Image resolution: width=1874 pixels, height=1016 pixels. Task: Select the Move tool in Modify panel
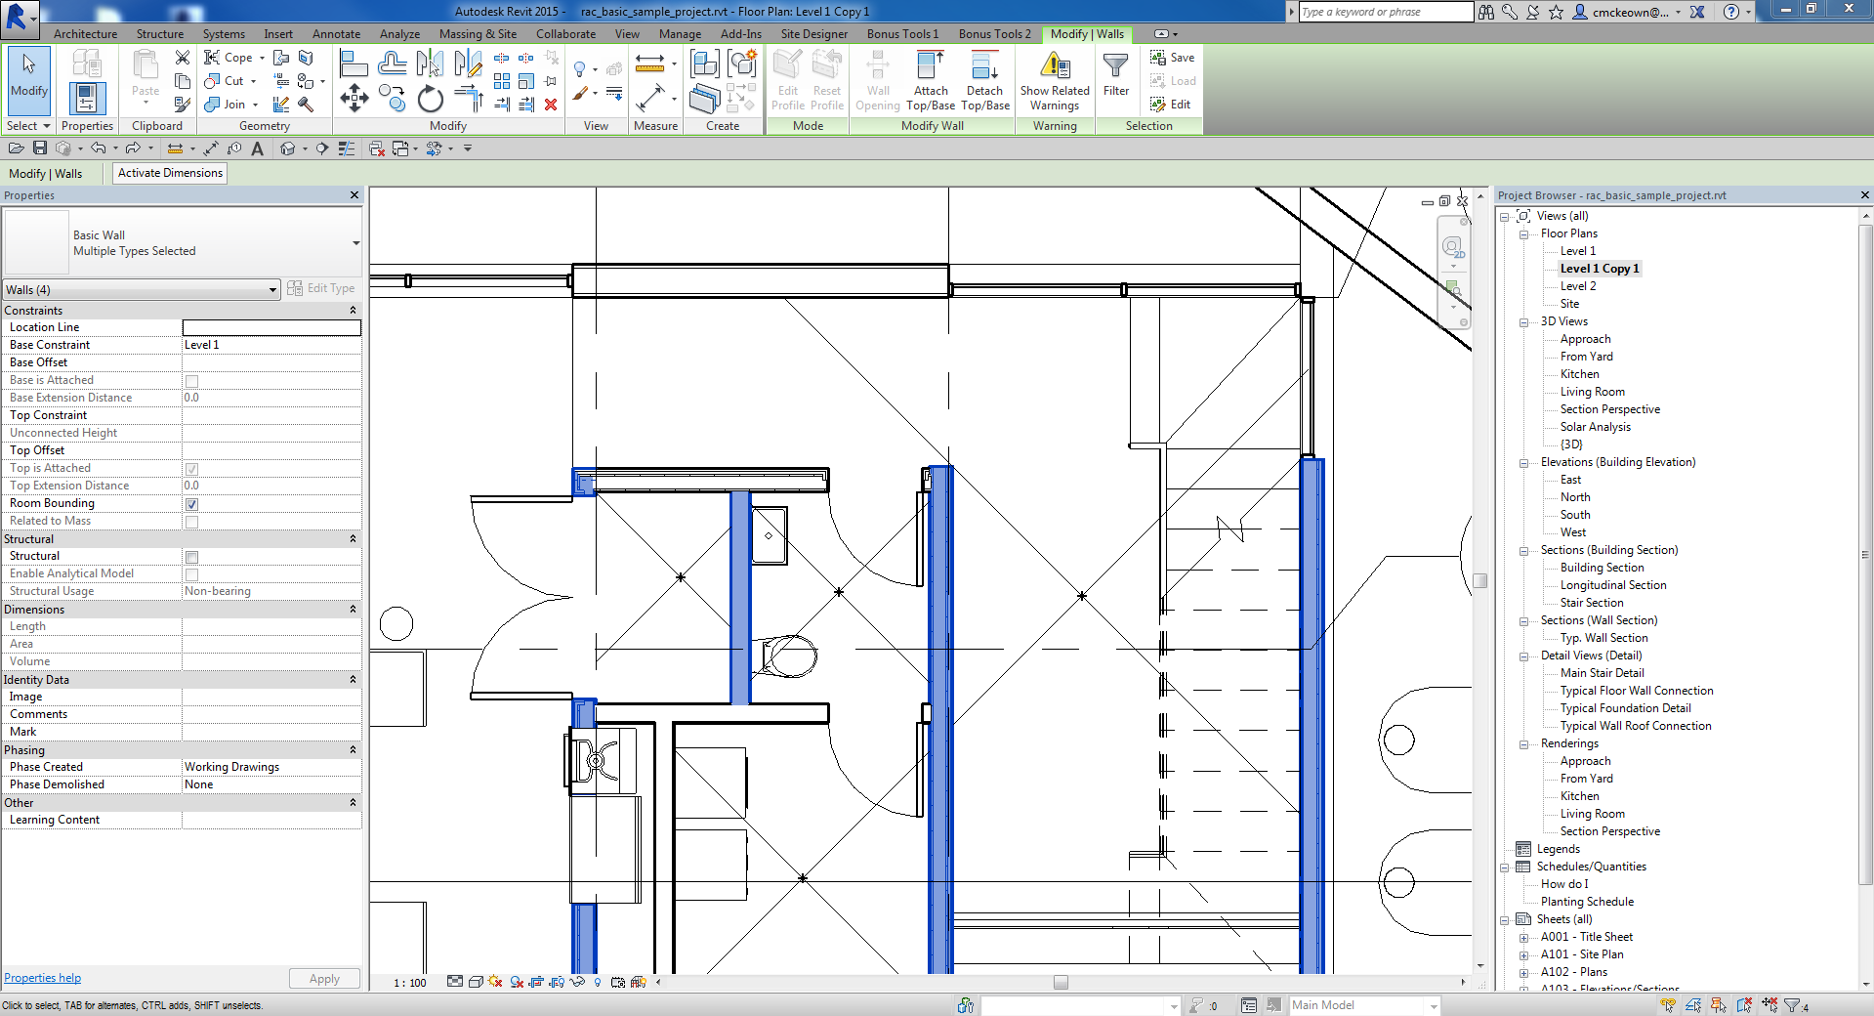[x=354, y=98]
